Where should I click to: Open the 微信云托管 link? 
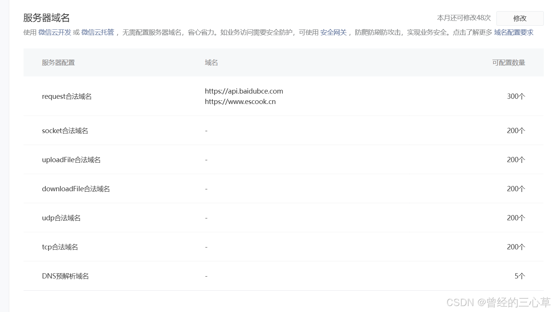(98, 32)
